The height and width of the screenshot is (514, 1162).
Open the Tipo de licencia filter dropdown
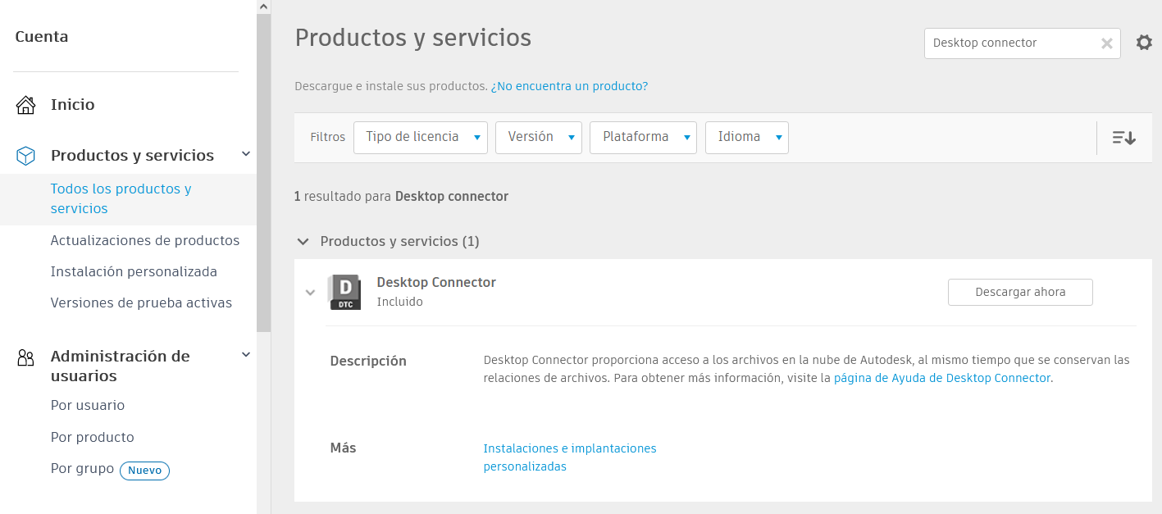click(x=421, y=138)
